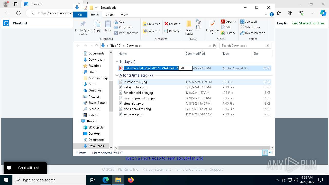Image resolution: width=329 pixels, height=185 pixels.
Task: Click Chat with us button
Action: click(25, 168)
